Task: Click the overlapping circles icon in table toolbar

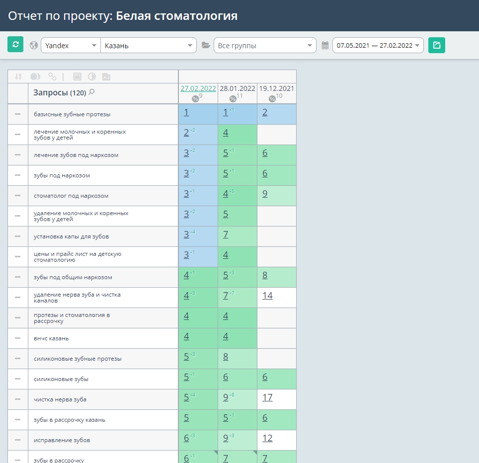Action: pyautogui.click(x=35, y=77)
